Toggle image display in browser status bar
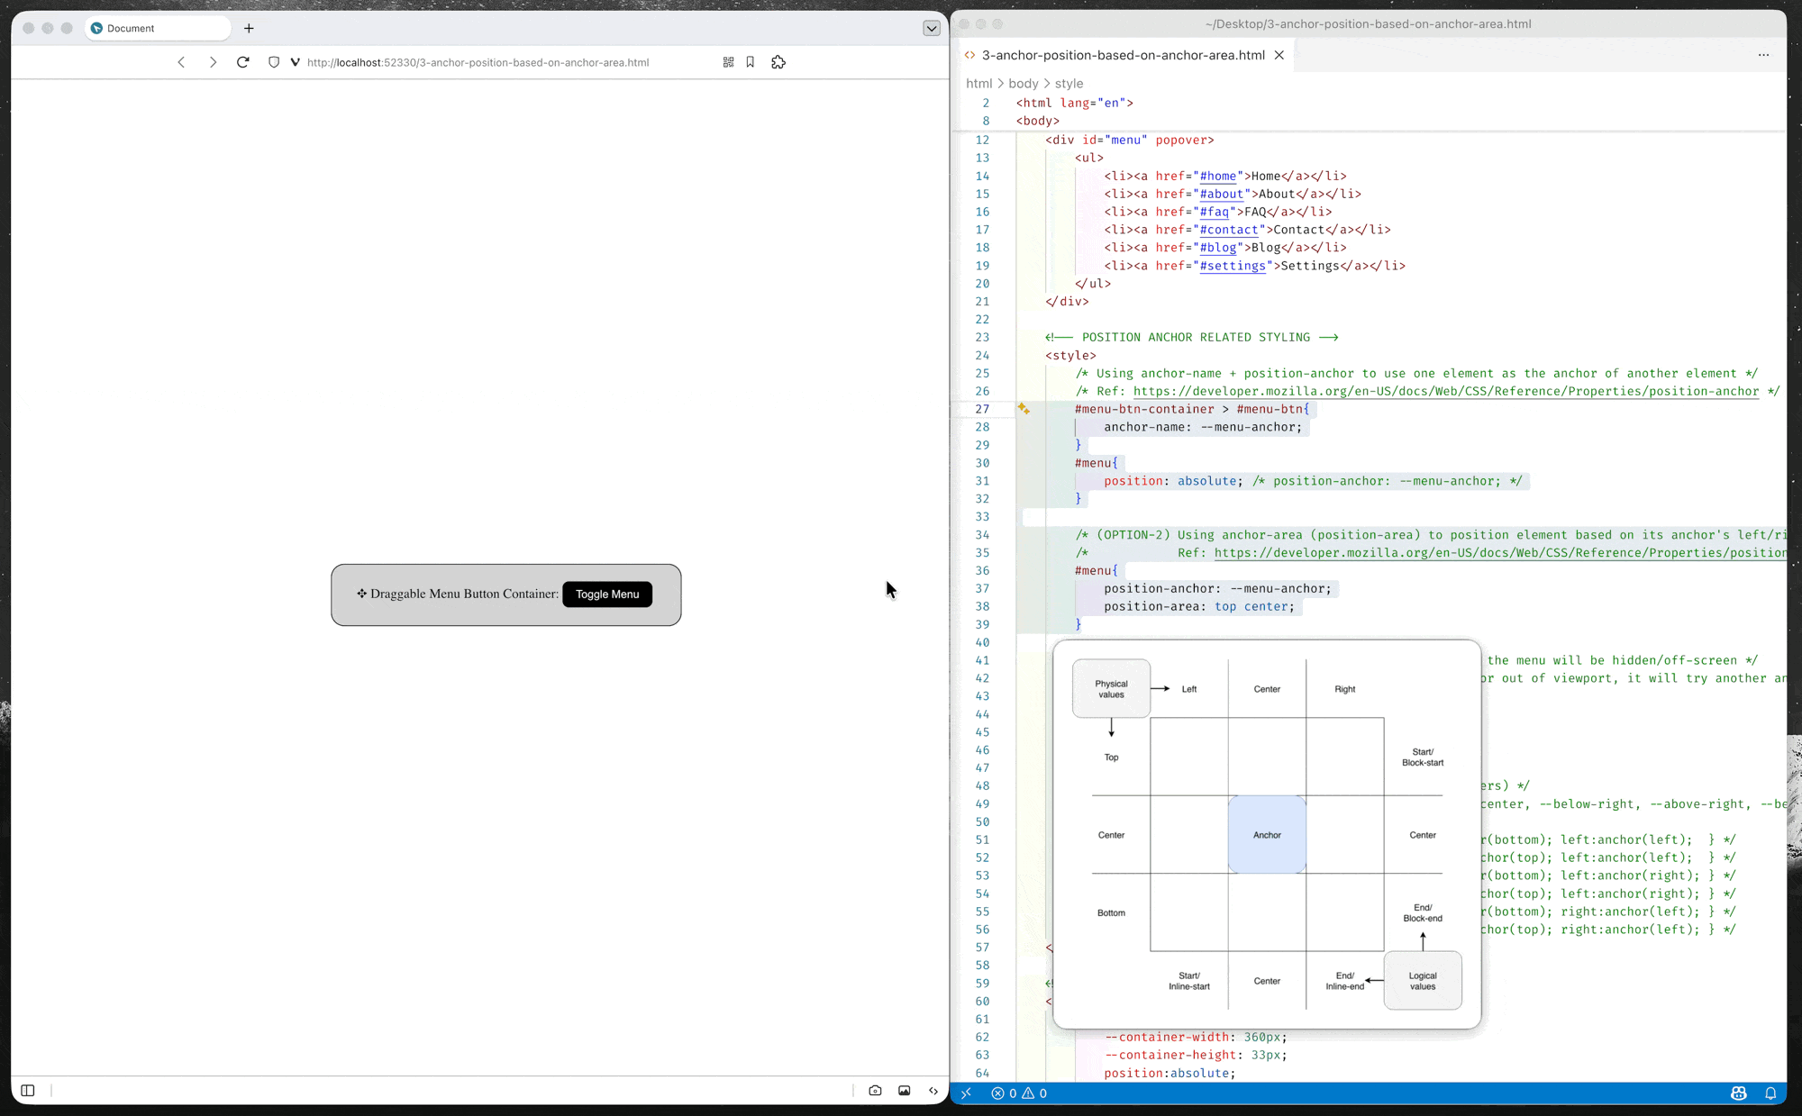 point(904,1090)
